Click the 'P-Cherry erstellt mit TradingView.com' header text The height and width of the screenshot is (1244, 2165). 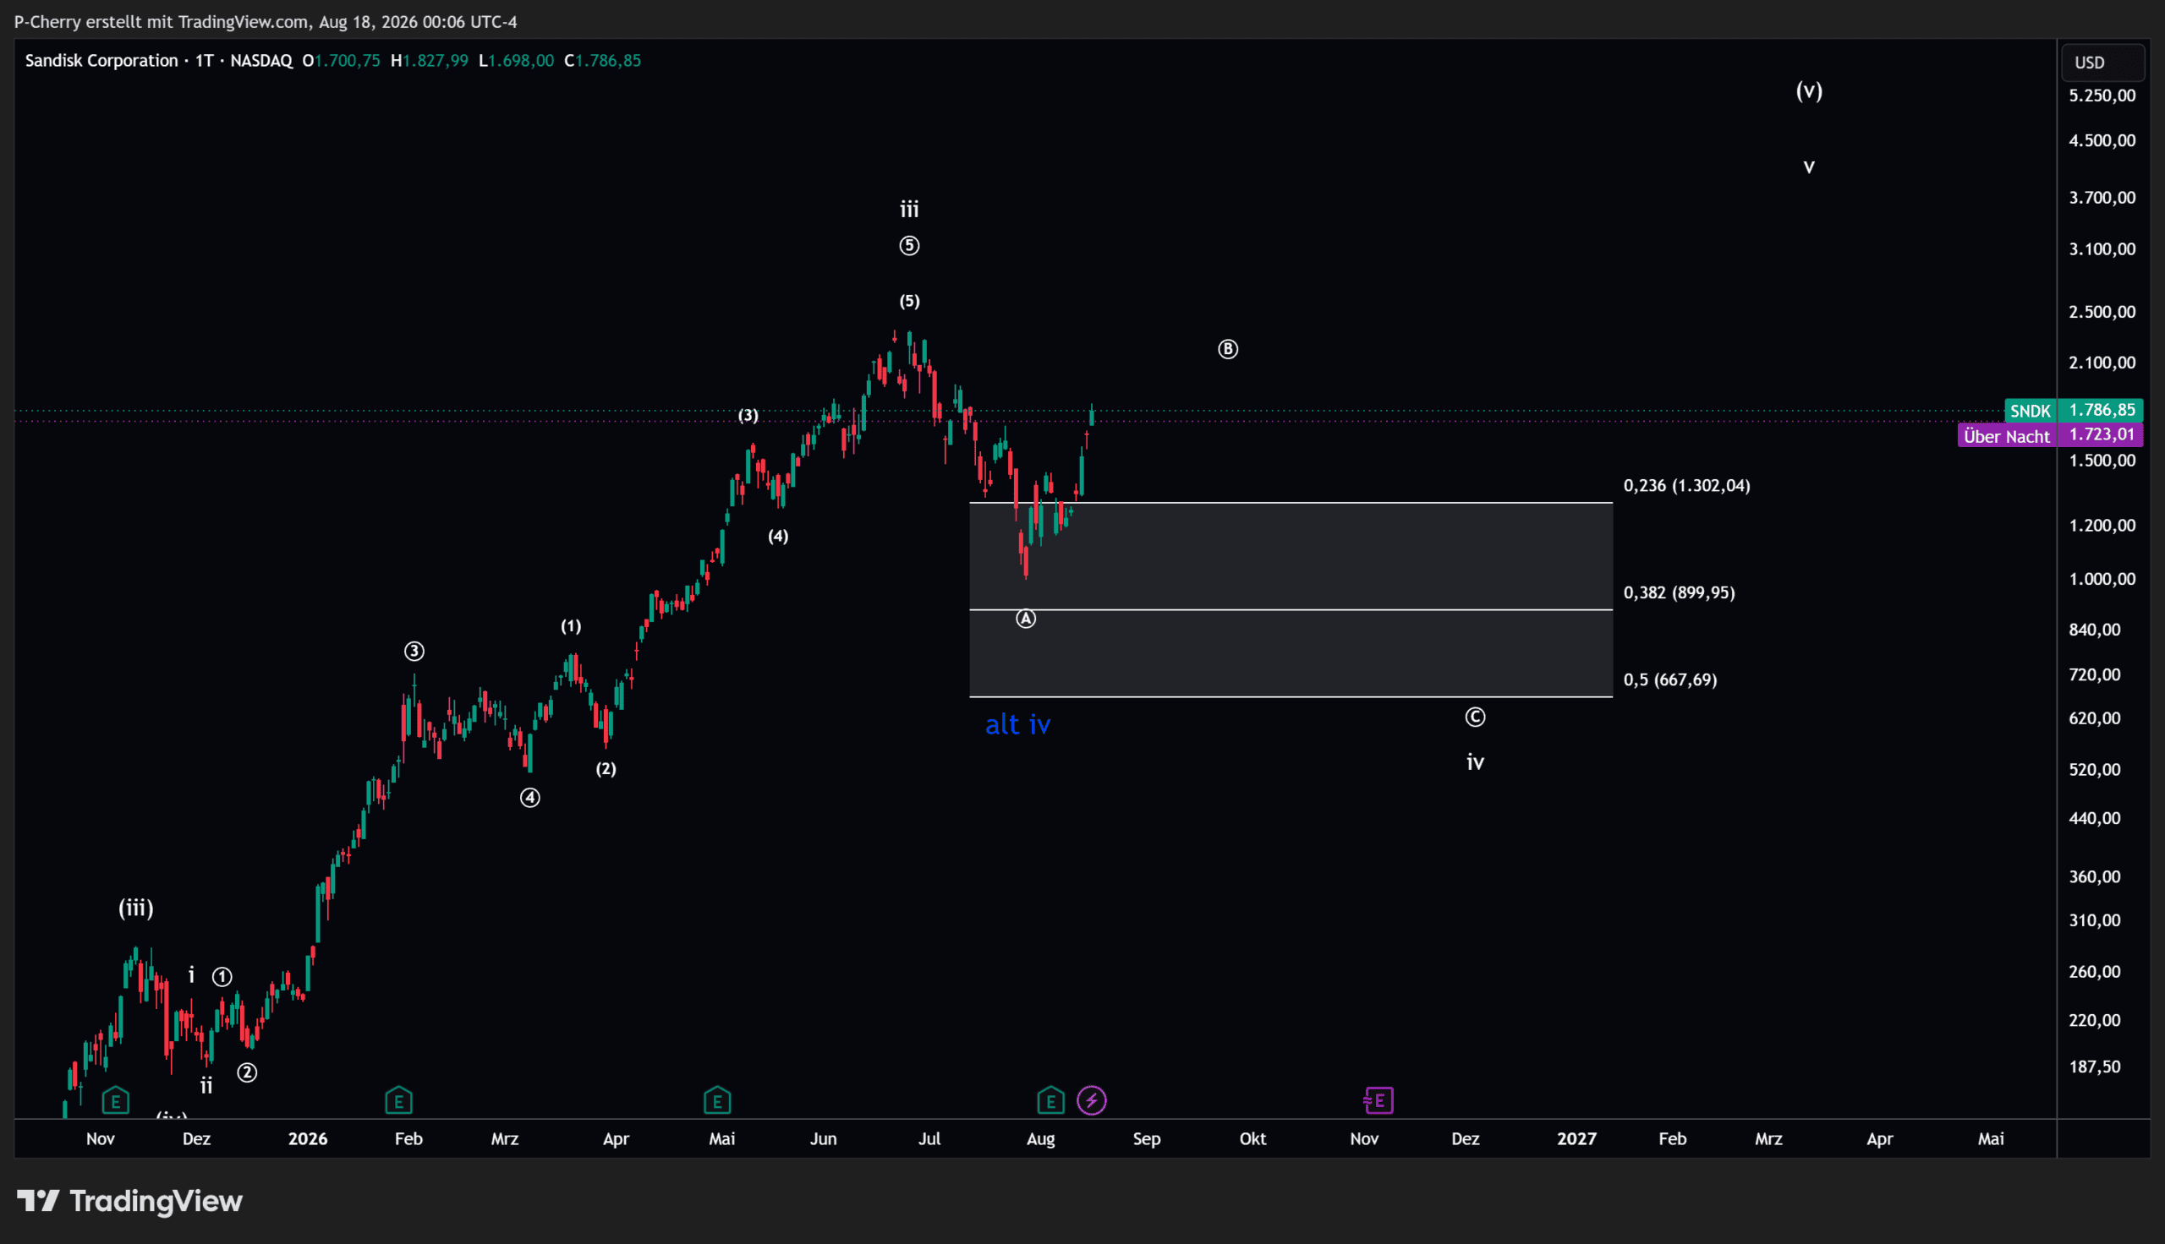coord(162,22)
